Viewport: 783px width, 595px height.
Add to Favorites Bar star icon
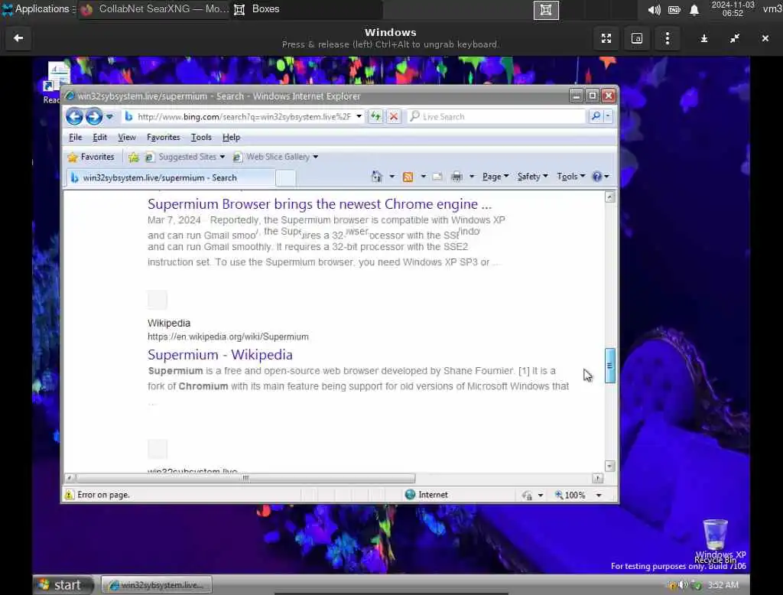(133, 158)
